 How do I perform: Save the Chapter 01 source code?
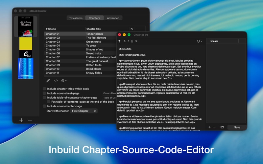click(x=237, y=127)
